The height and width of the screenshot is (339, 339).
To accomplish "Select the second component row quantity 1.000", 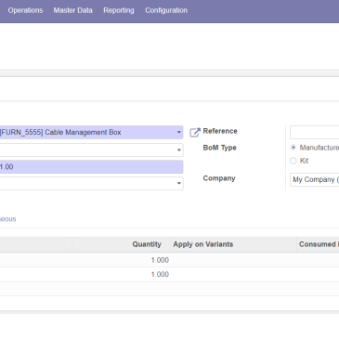I will coord(160,274).
